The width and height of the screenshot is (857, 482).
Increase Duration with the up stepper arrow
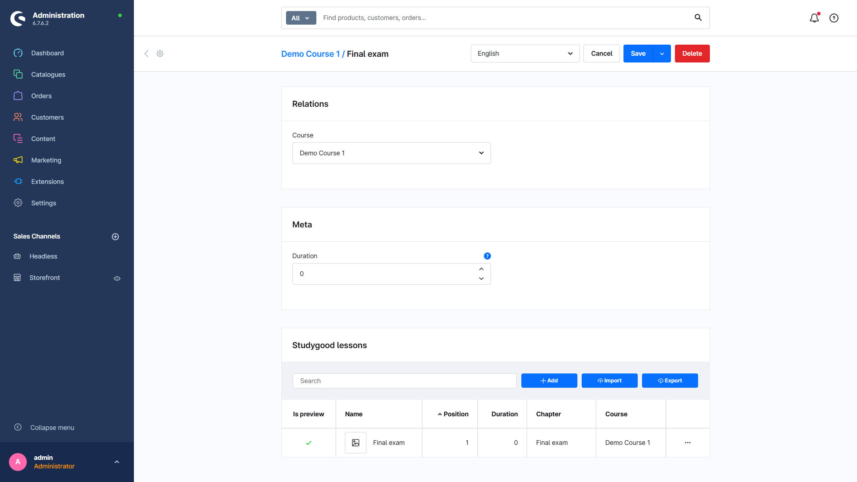point(481,269)
